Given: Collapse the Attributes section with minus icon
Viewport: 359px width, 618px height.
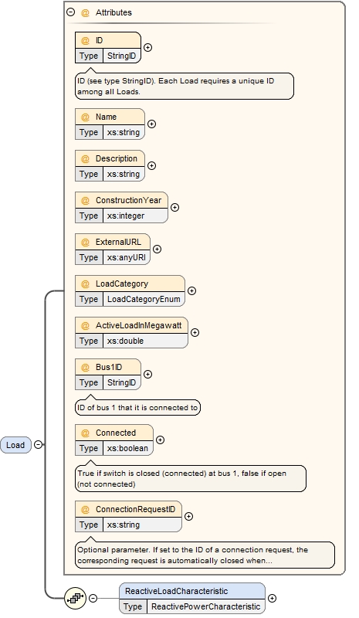Looking at the screenshot, I should coord(70,12).
